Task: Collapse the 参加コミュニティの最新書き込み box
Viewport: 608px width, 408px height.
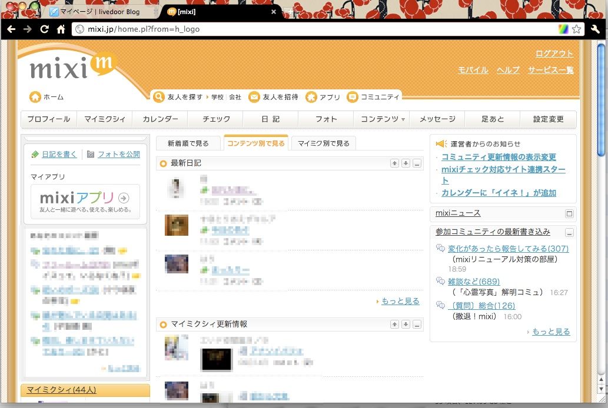Action: [x=569, y=233]
